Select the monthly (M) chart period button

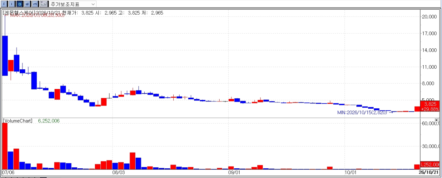(35, 4)
